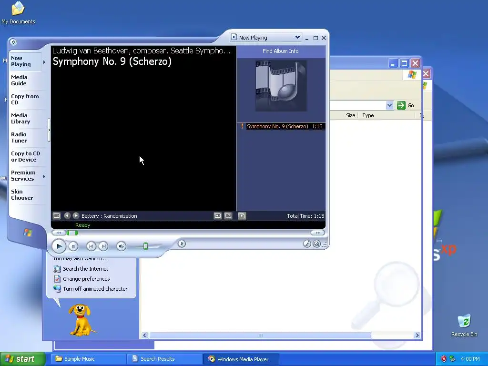
Task: Click the horizontal scrollbar left arrow
Action: click(x=144, y=335)
